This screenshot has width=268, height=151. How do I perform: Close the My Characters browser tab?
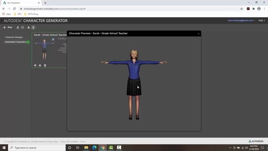(39, 3)
